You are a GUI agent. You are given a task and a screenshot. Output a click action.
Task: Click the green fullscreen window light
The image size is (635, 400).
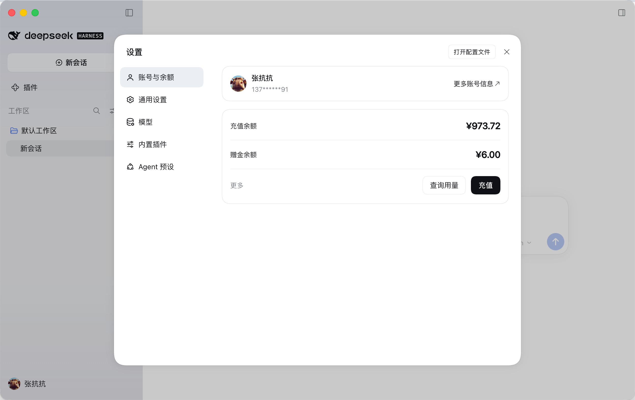pos(35,13)
